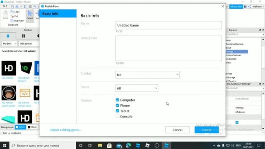
Task: Click Duplicate in the Clipboard group
Action: (17, 21)
